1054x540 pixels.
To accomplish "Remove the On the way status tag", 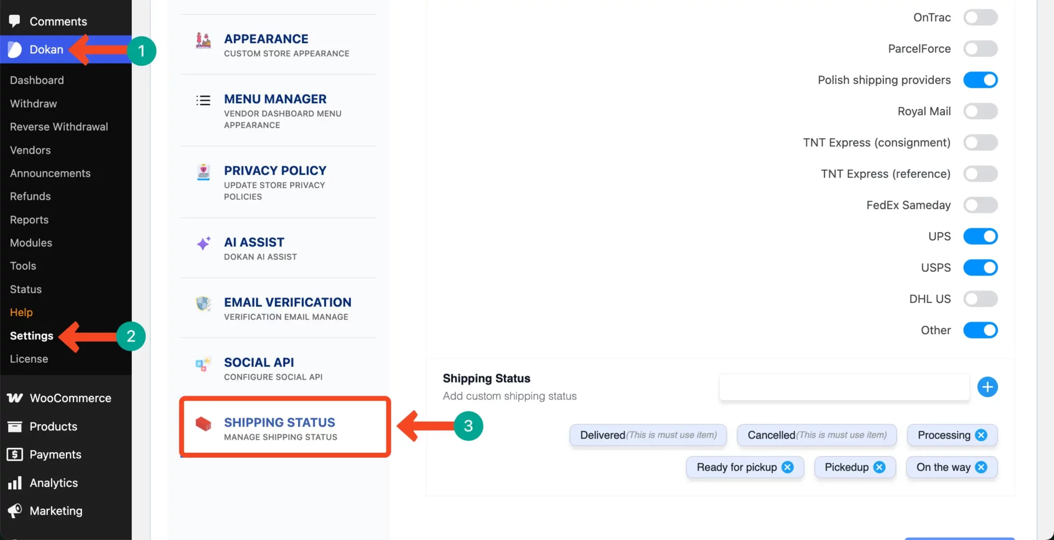I will click(x=981, y=467).
